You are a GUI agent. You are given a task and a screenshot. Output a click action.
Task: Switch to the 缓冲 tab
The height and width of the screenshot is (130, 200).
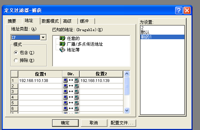tap(86, 21)
